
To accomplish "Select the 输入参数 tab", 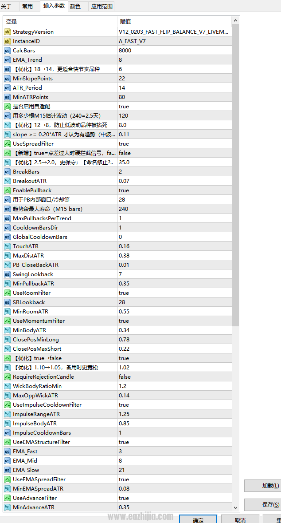I will 54,6.
